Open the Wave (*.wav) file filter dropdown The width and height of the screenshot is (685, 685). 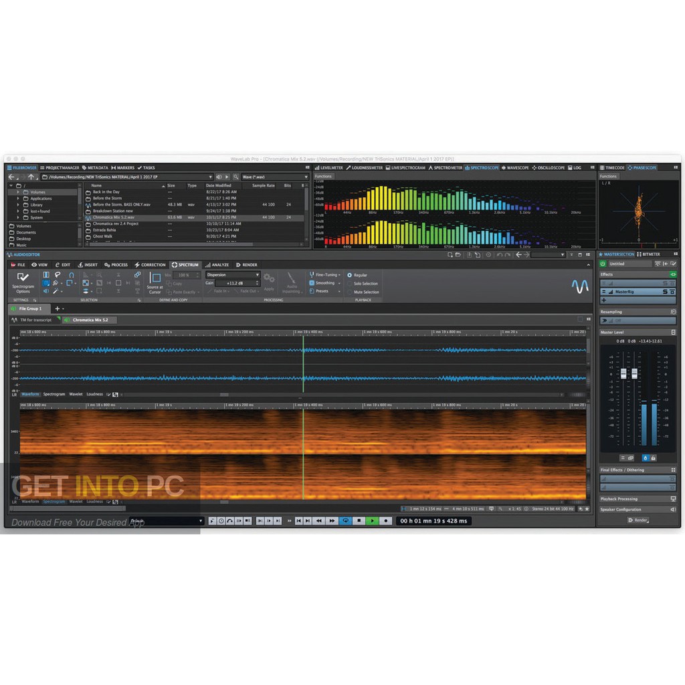274,177
